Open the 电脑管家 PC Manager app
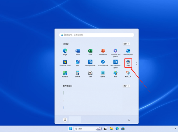The width and height of the screenshot is (178, 132). click(x=65, y=74)
